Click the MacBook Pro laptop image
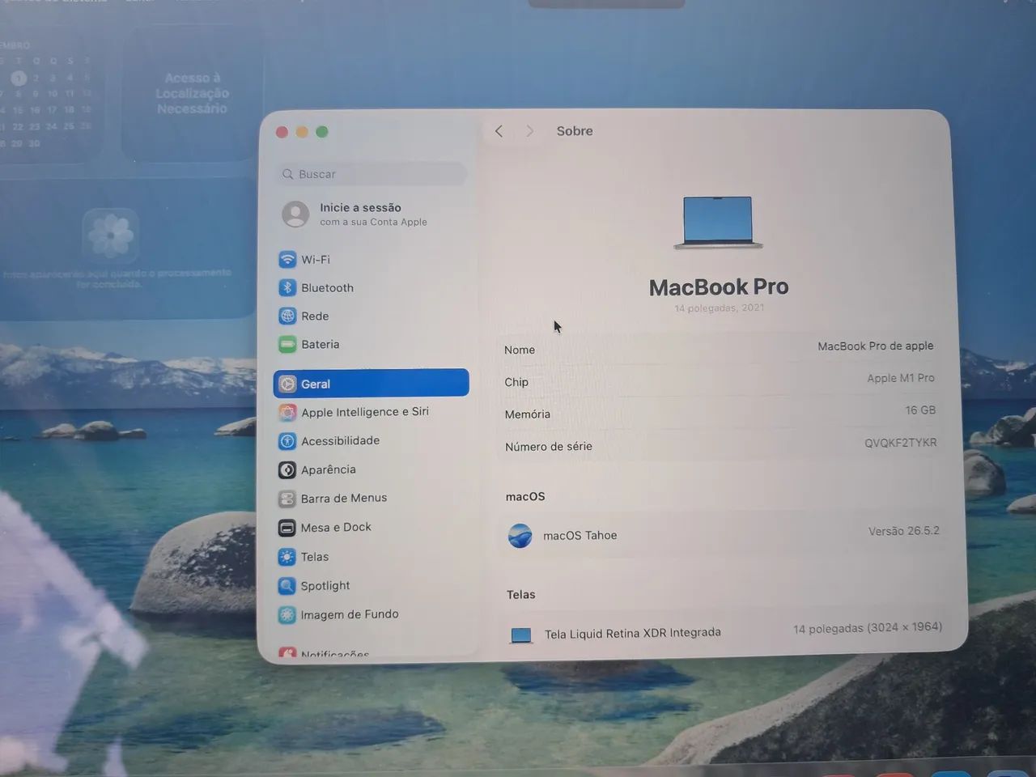Image resolution: width=1036 pixels, height=777 pixels. click(x=718, y=222)
